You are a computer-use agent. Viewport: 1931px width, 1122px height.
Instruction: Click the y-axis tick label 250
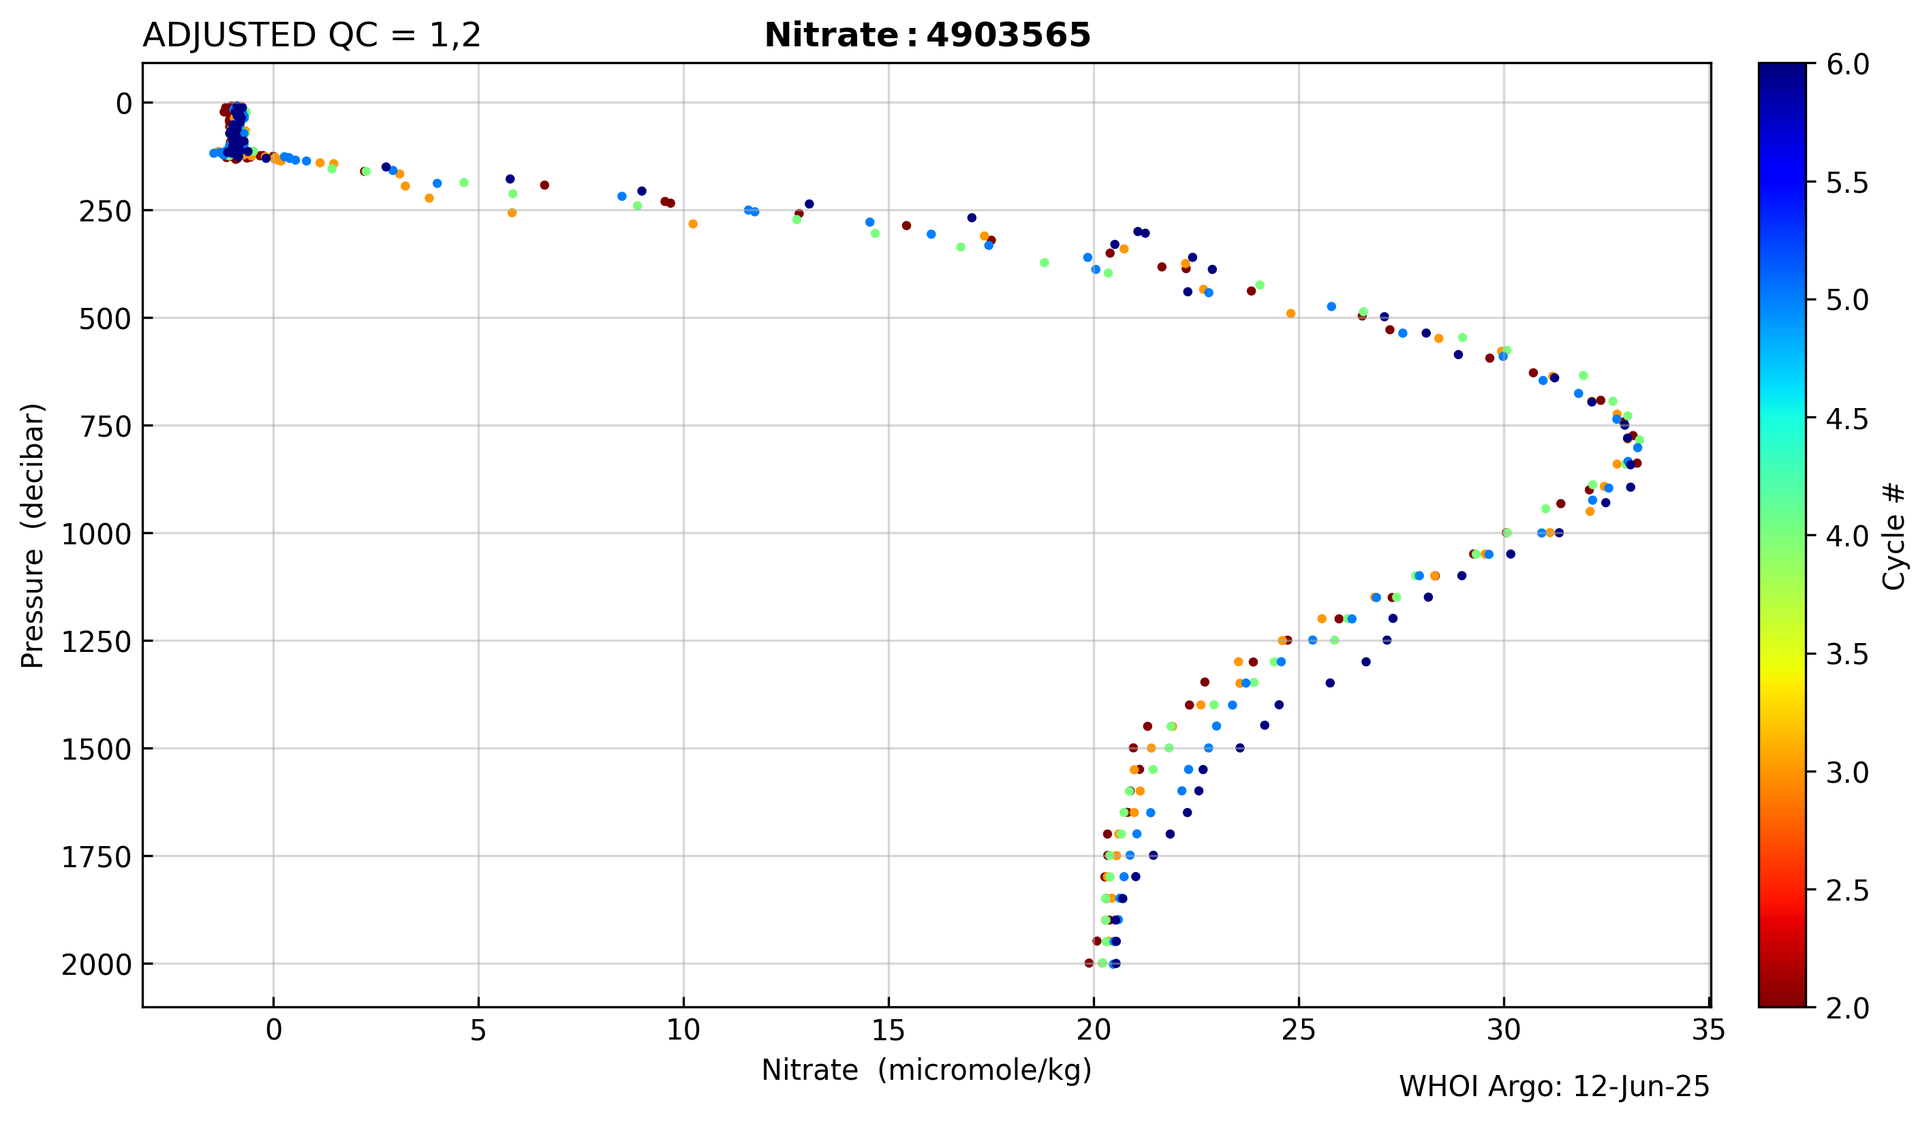tap(105, 212)
